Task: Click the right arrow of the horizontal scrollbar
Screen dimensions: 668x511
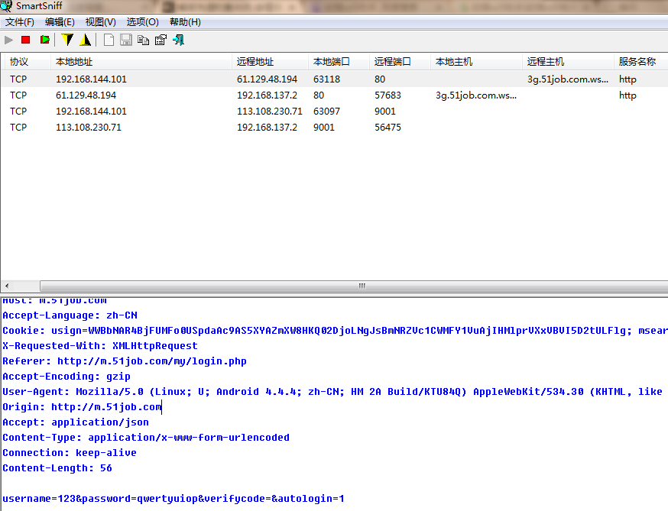Action: point(662,286)
